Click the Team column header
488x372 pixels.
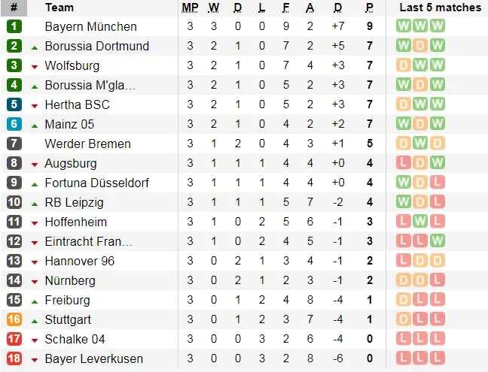59,8
